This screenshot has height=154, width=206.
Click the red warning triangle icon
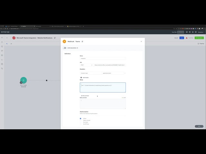(187, 38)
